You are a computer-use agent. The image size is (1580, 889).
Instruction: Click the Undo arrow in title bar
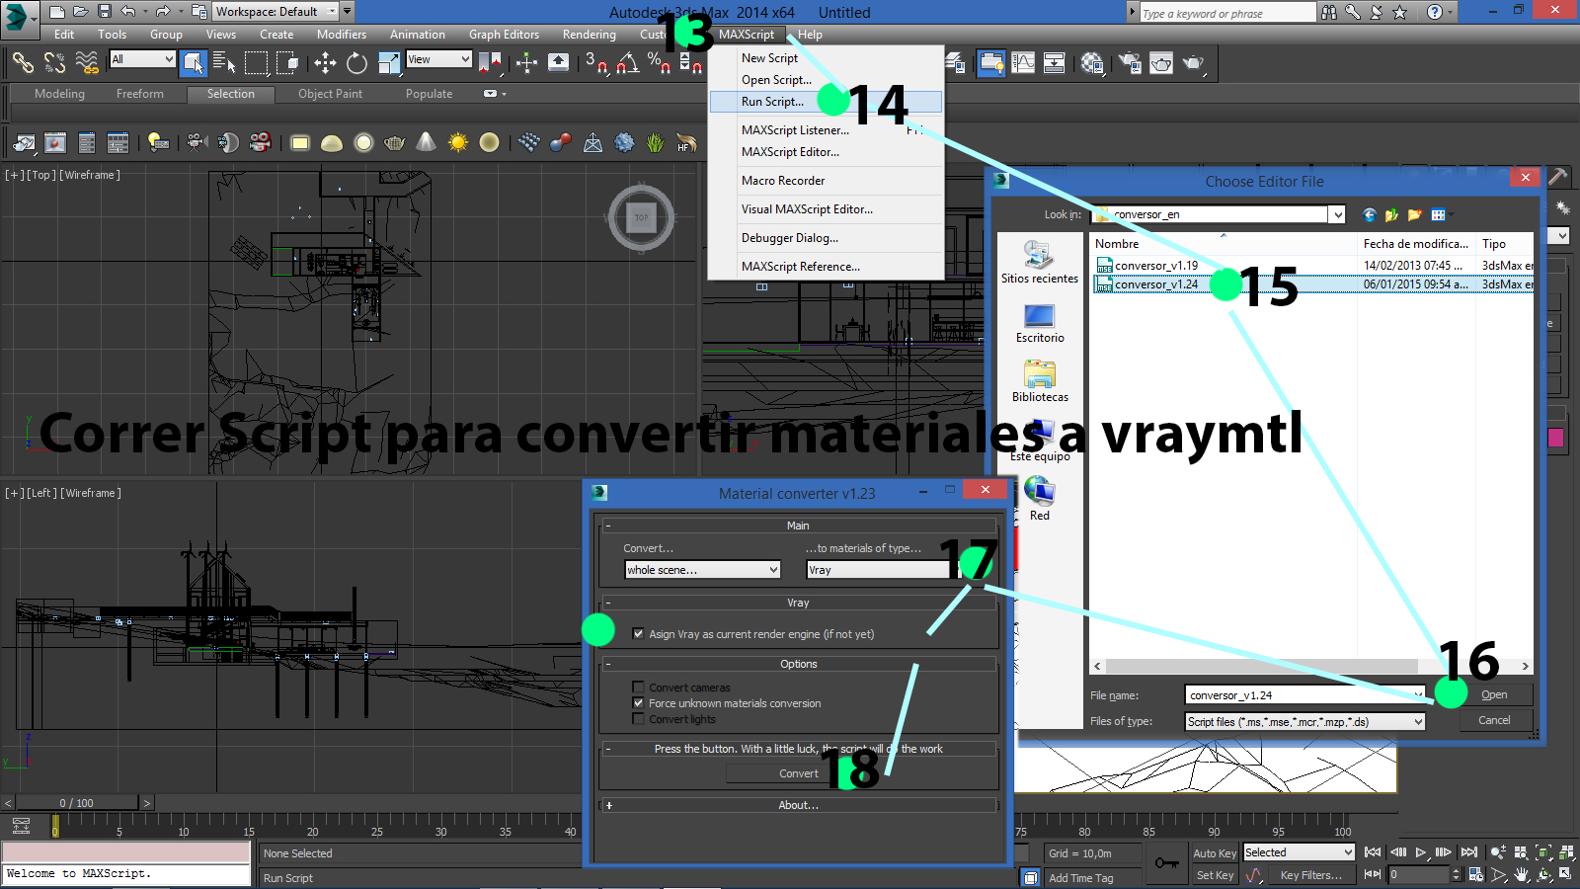coord(128,12)
